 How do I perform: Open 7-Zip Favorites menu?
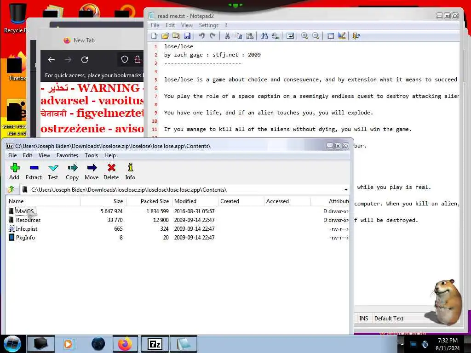67,155
